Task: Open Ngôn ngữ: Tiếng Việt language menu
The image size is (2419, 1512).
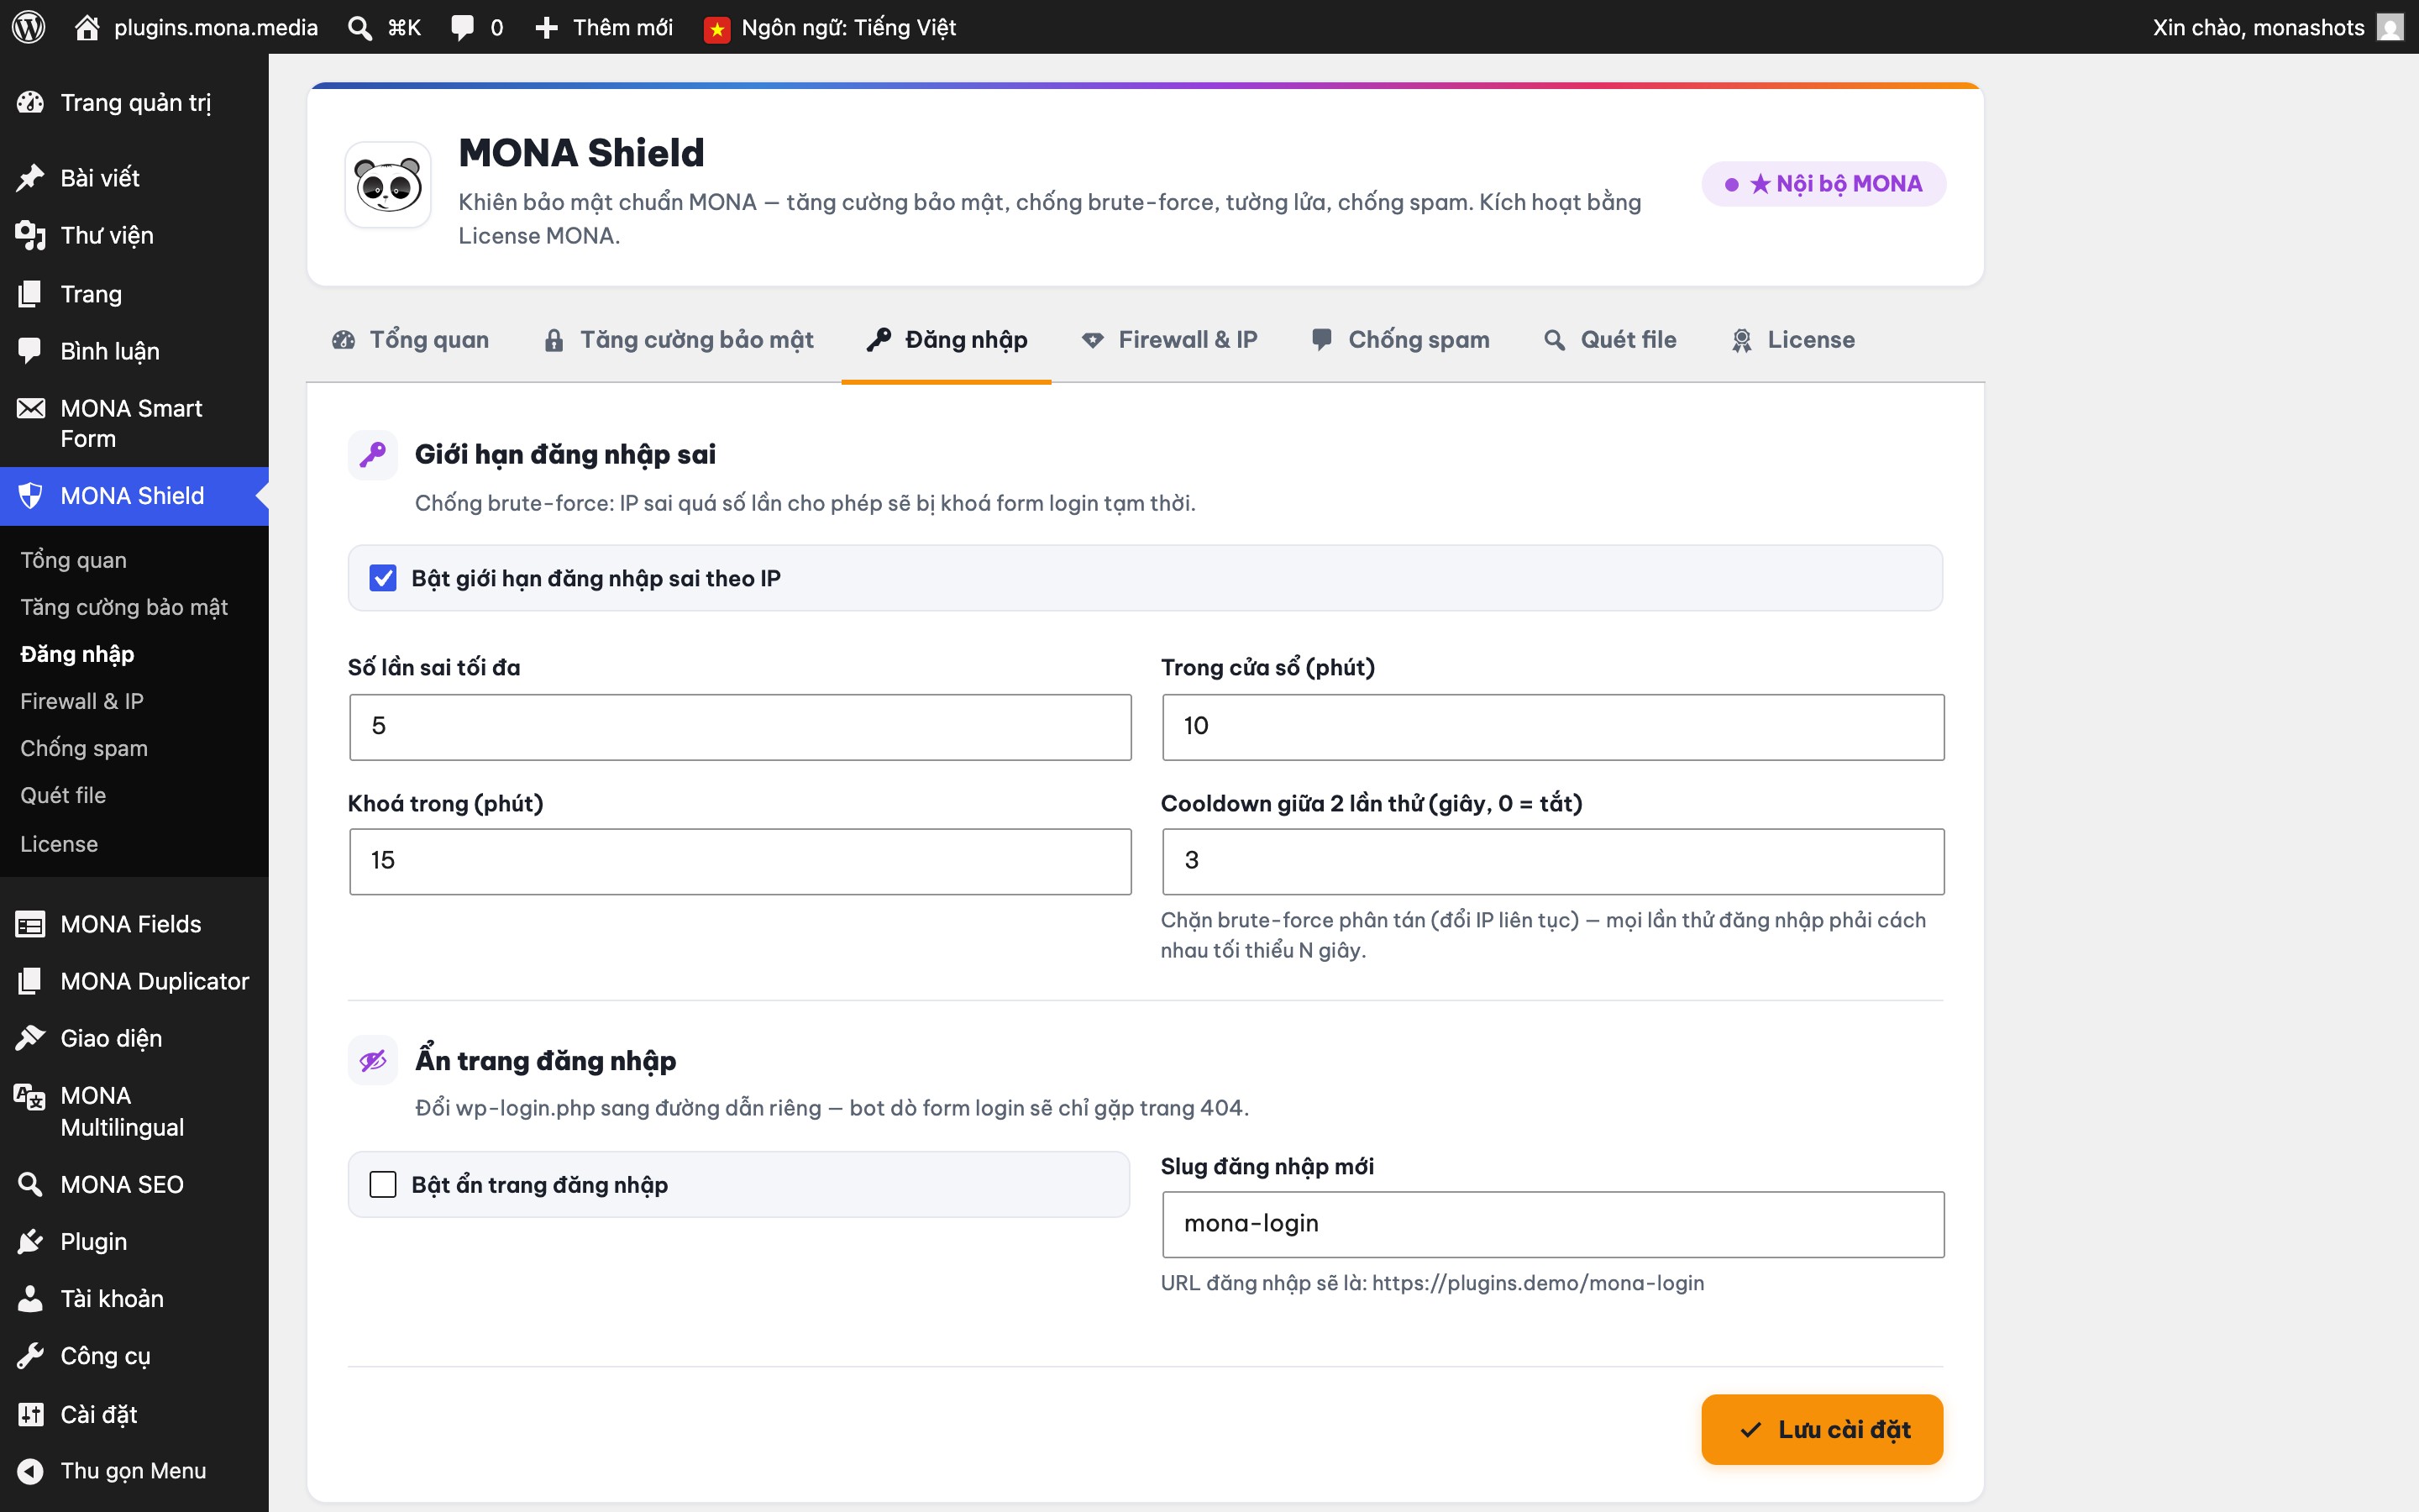Action: (x=830, y=27)
